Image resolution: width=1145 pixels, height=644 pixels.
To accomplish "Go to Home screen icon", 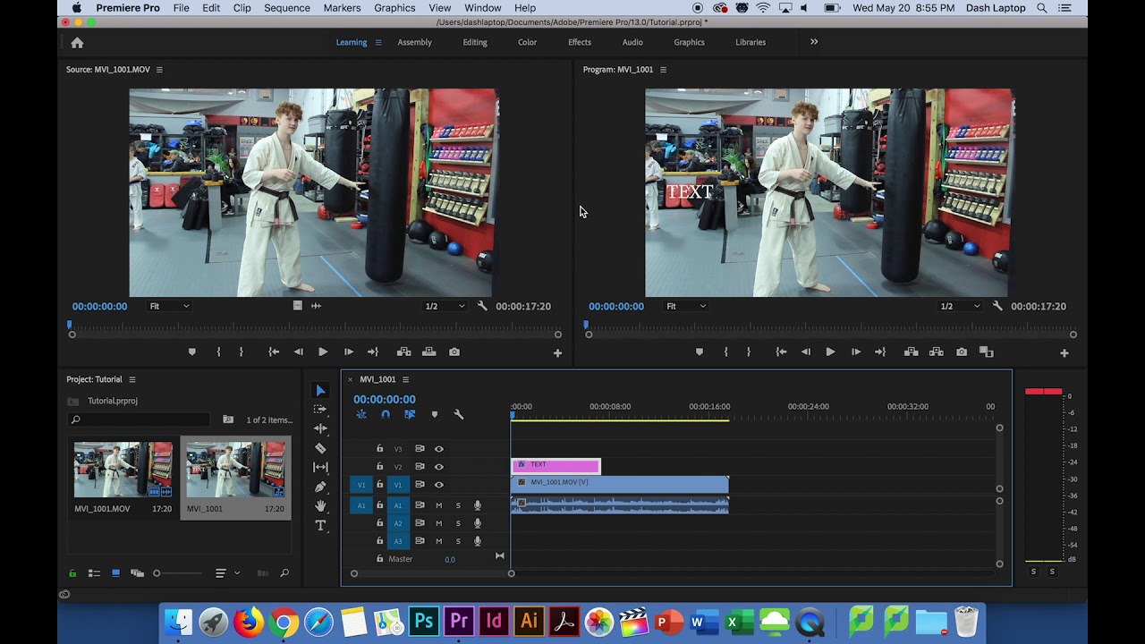I will click(77, 42).
